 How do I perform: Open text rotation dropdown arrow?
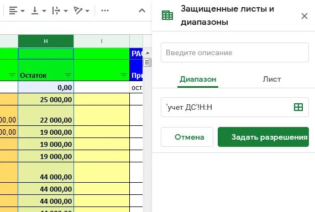tap(87, 11)
